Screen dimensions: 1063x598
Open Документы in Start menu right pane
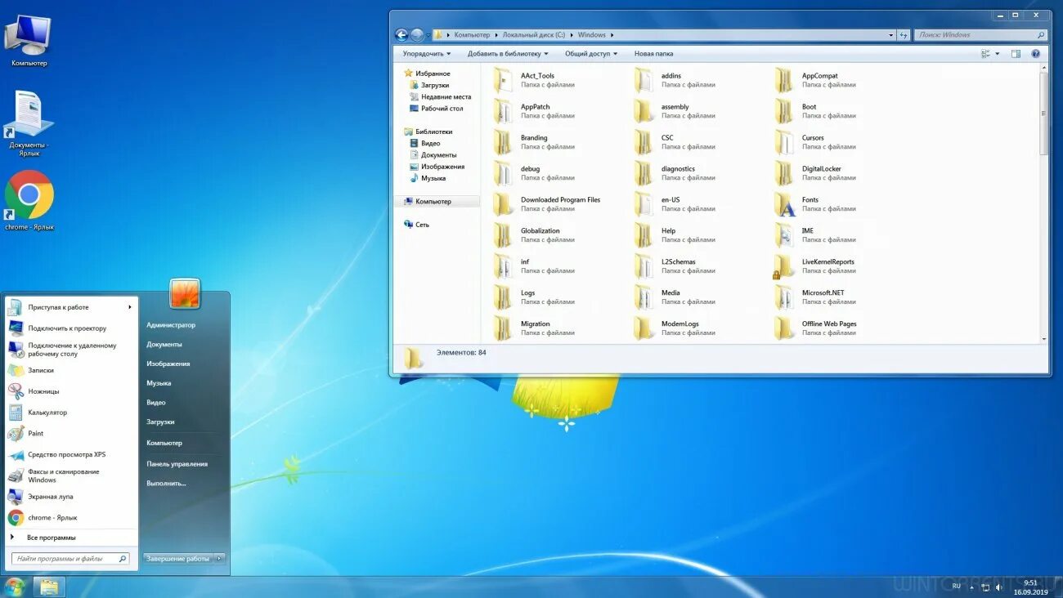[x=164, y=345]
